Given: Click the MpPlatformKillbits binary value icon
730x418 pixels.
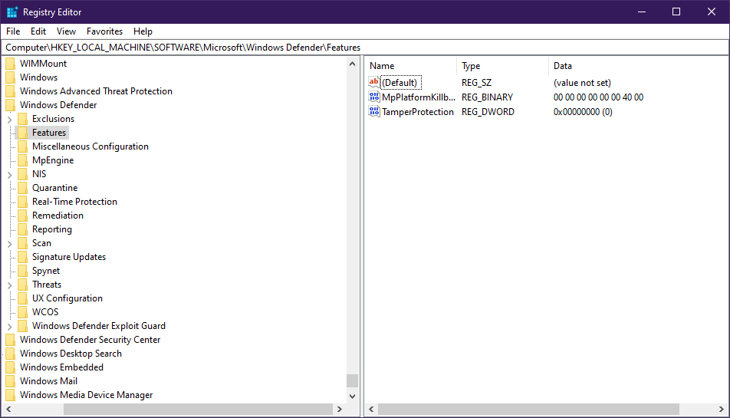Looking at the screenshot, I should 374,97.
